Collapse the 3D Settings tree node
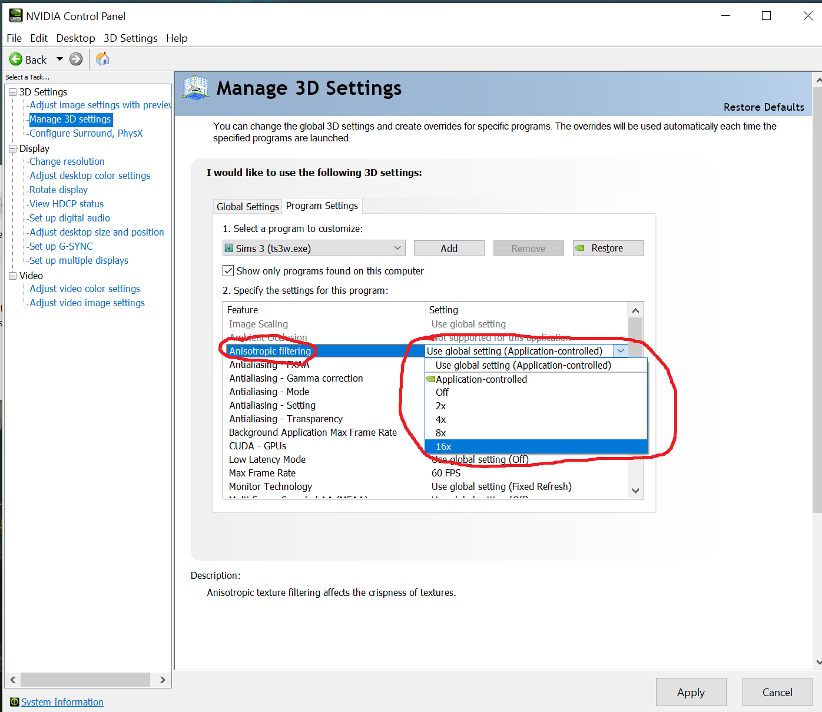This screenshot has width=822, height=712. [x=12, y=92]
